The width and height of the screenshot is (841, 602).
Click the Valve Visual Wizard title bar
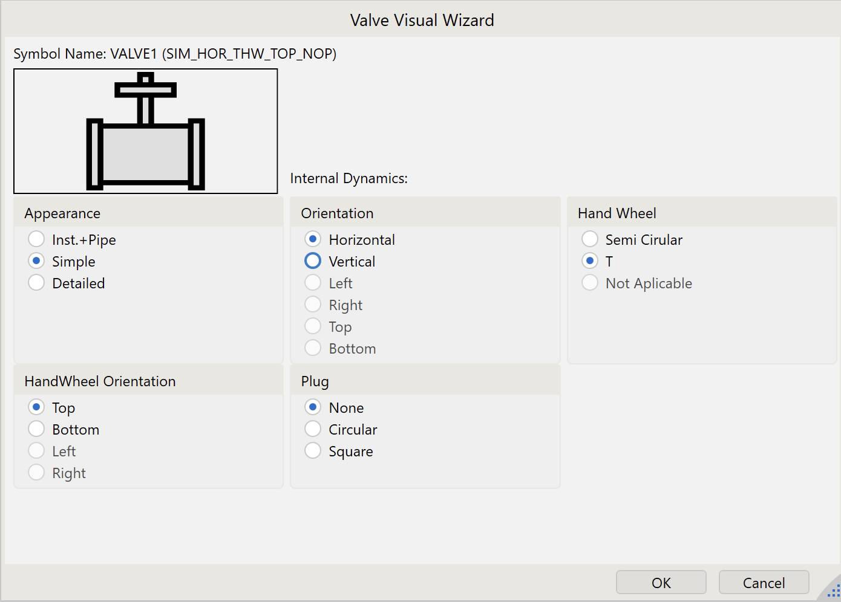click(x=422, y=20)
